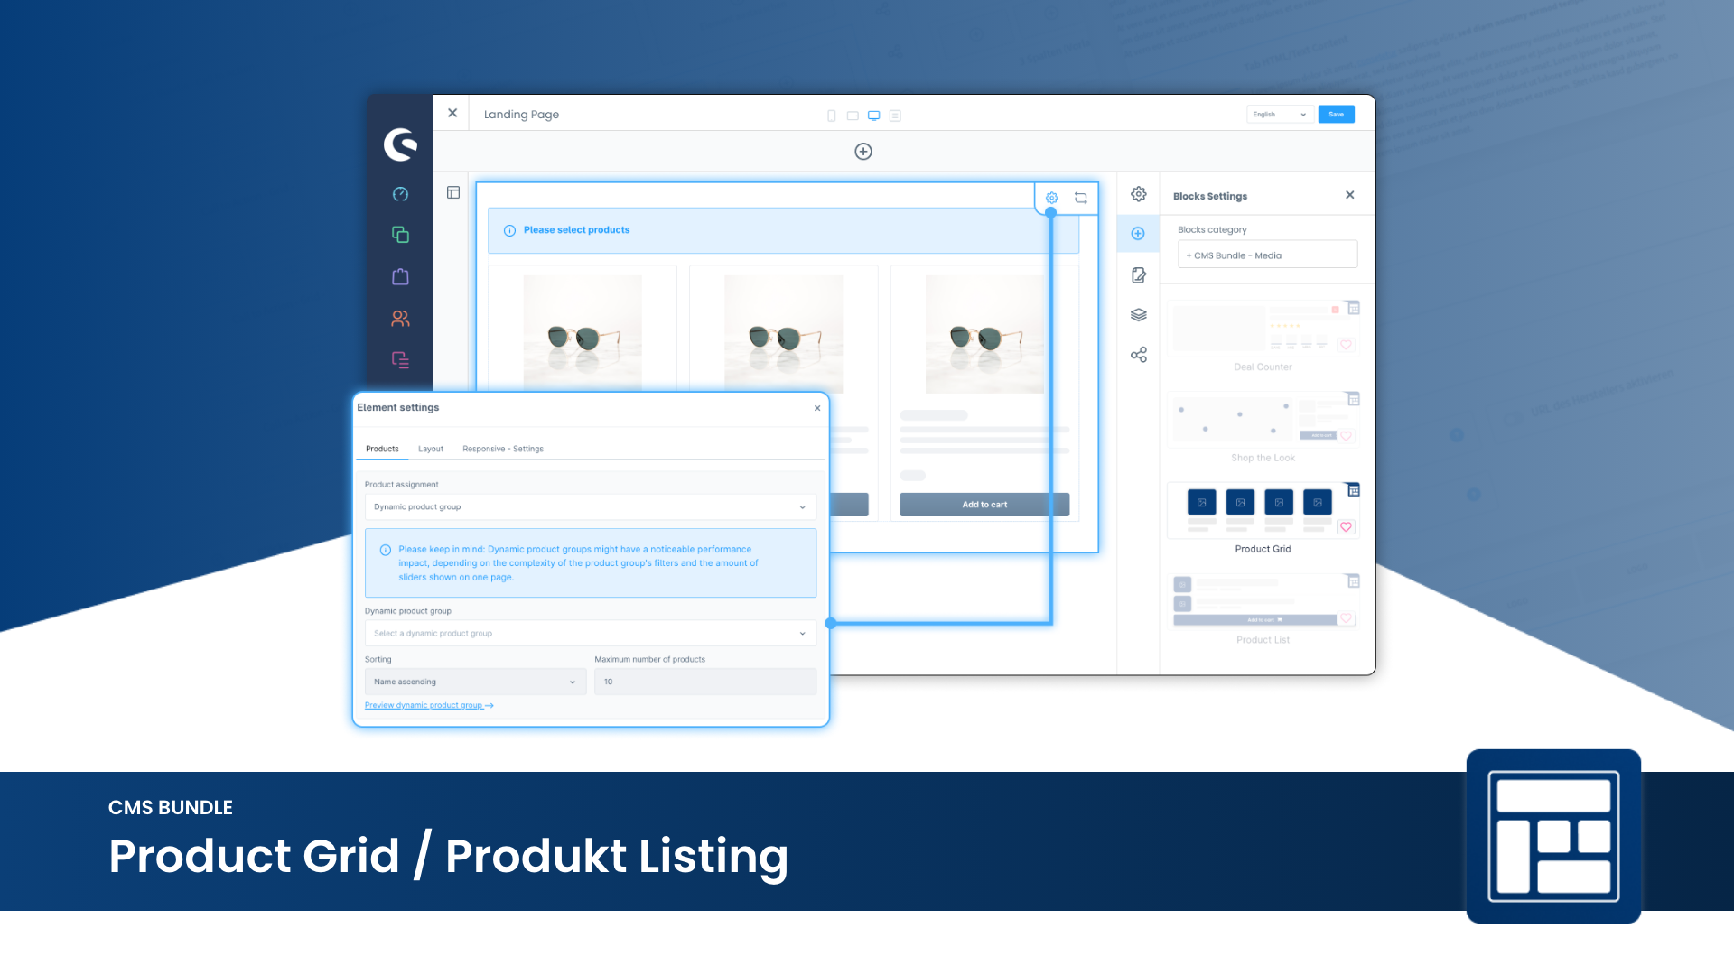Click the Product Grid corner grid icon
Screen dimensions: 1734x975
point(1353,490)
